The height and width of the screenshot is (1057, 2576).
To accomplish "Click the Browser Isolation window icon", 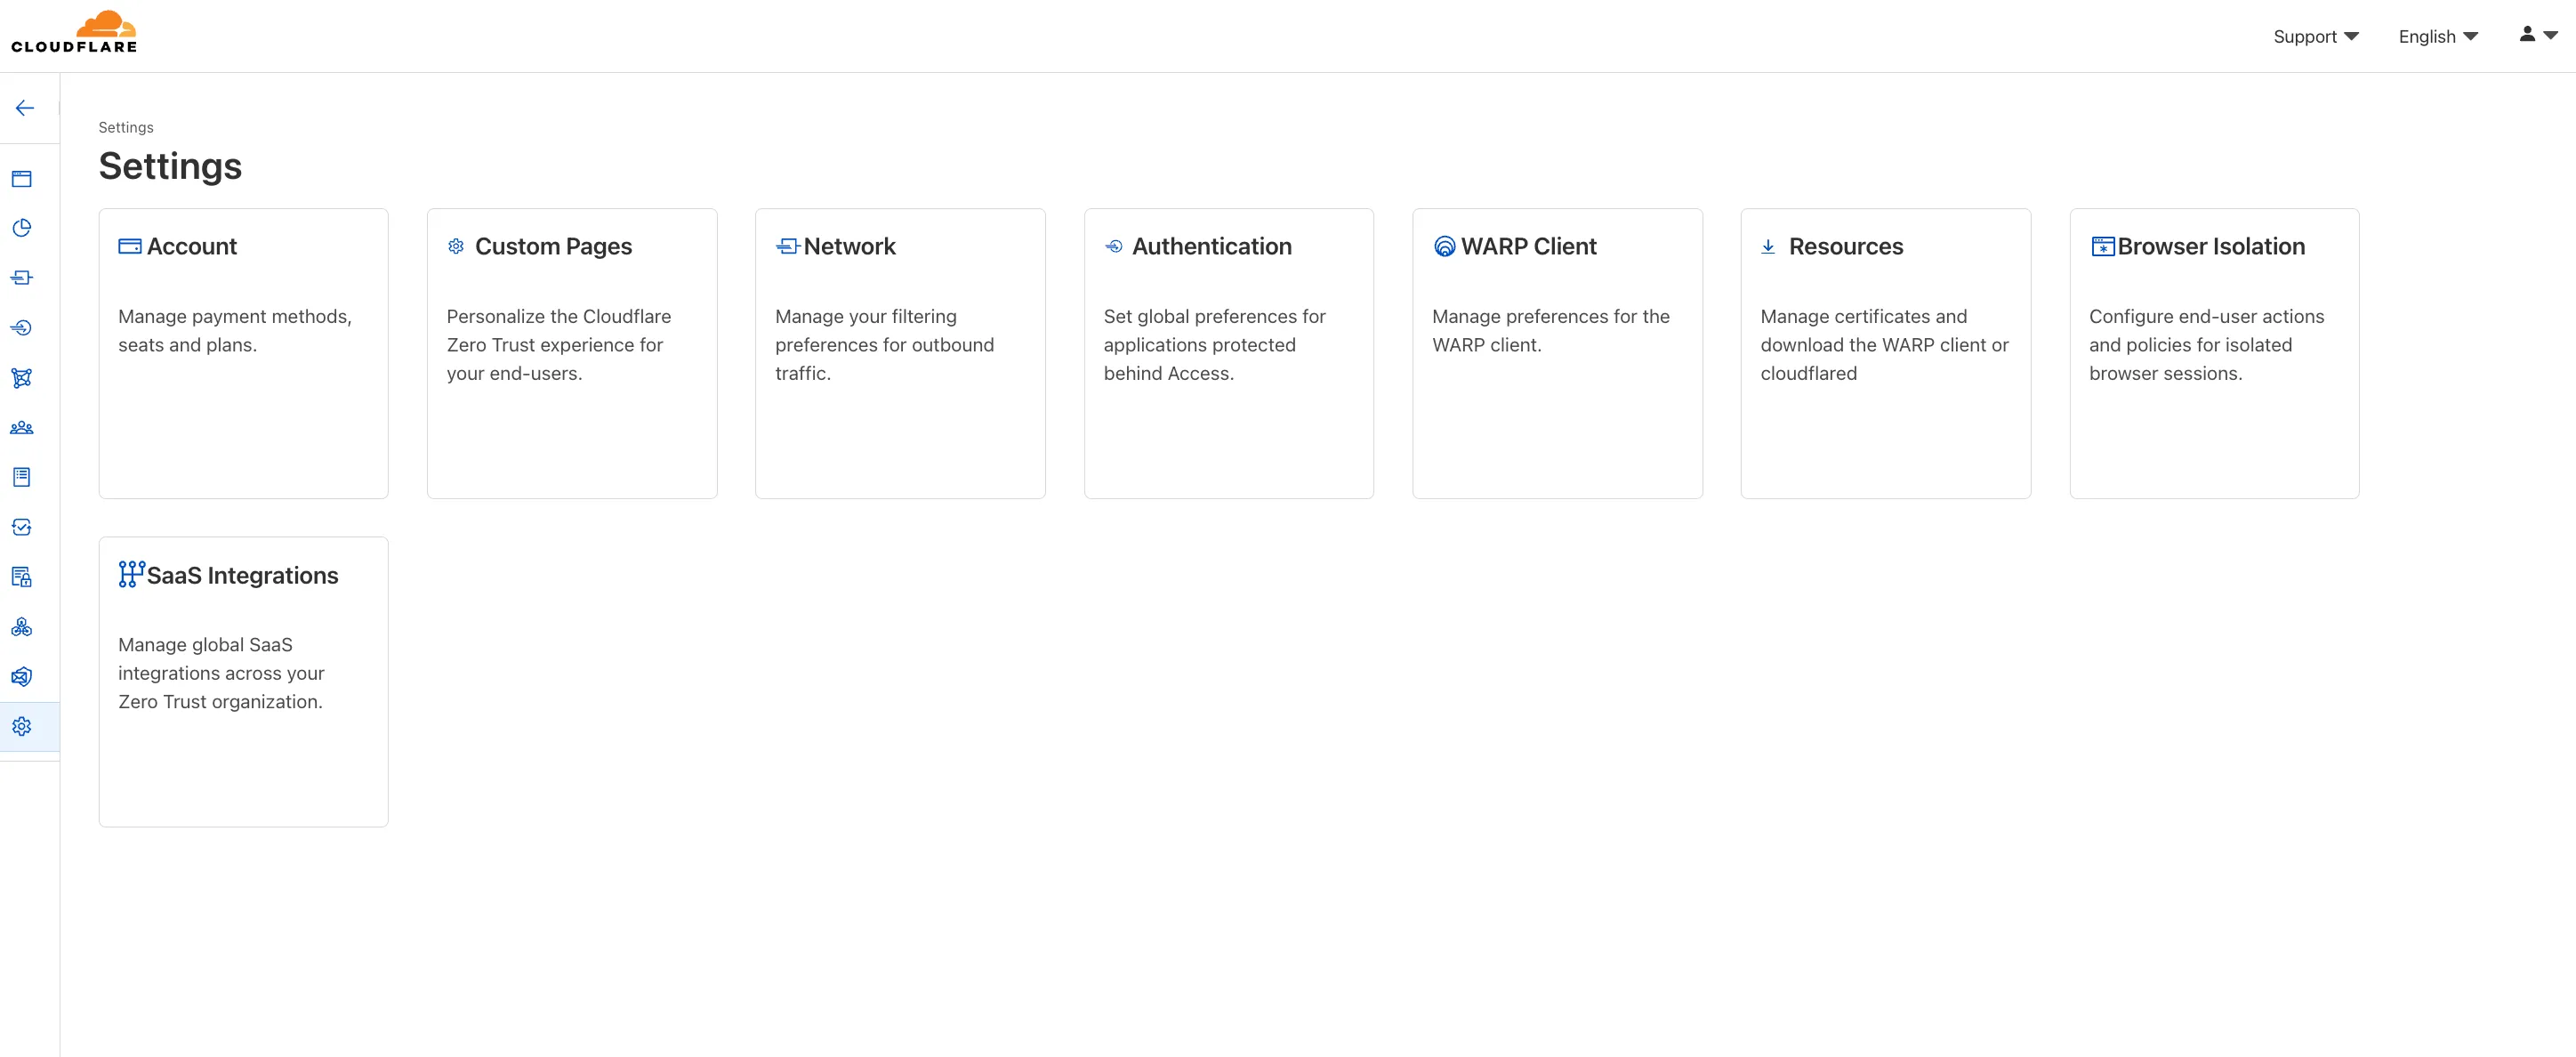I will click(2103, 246).
